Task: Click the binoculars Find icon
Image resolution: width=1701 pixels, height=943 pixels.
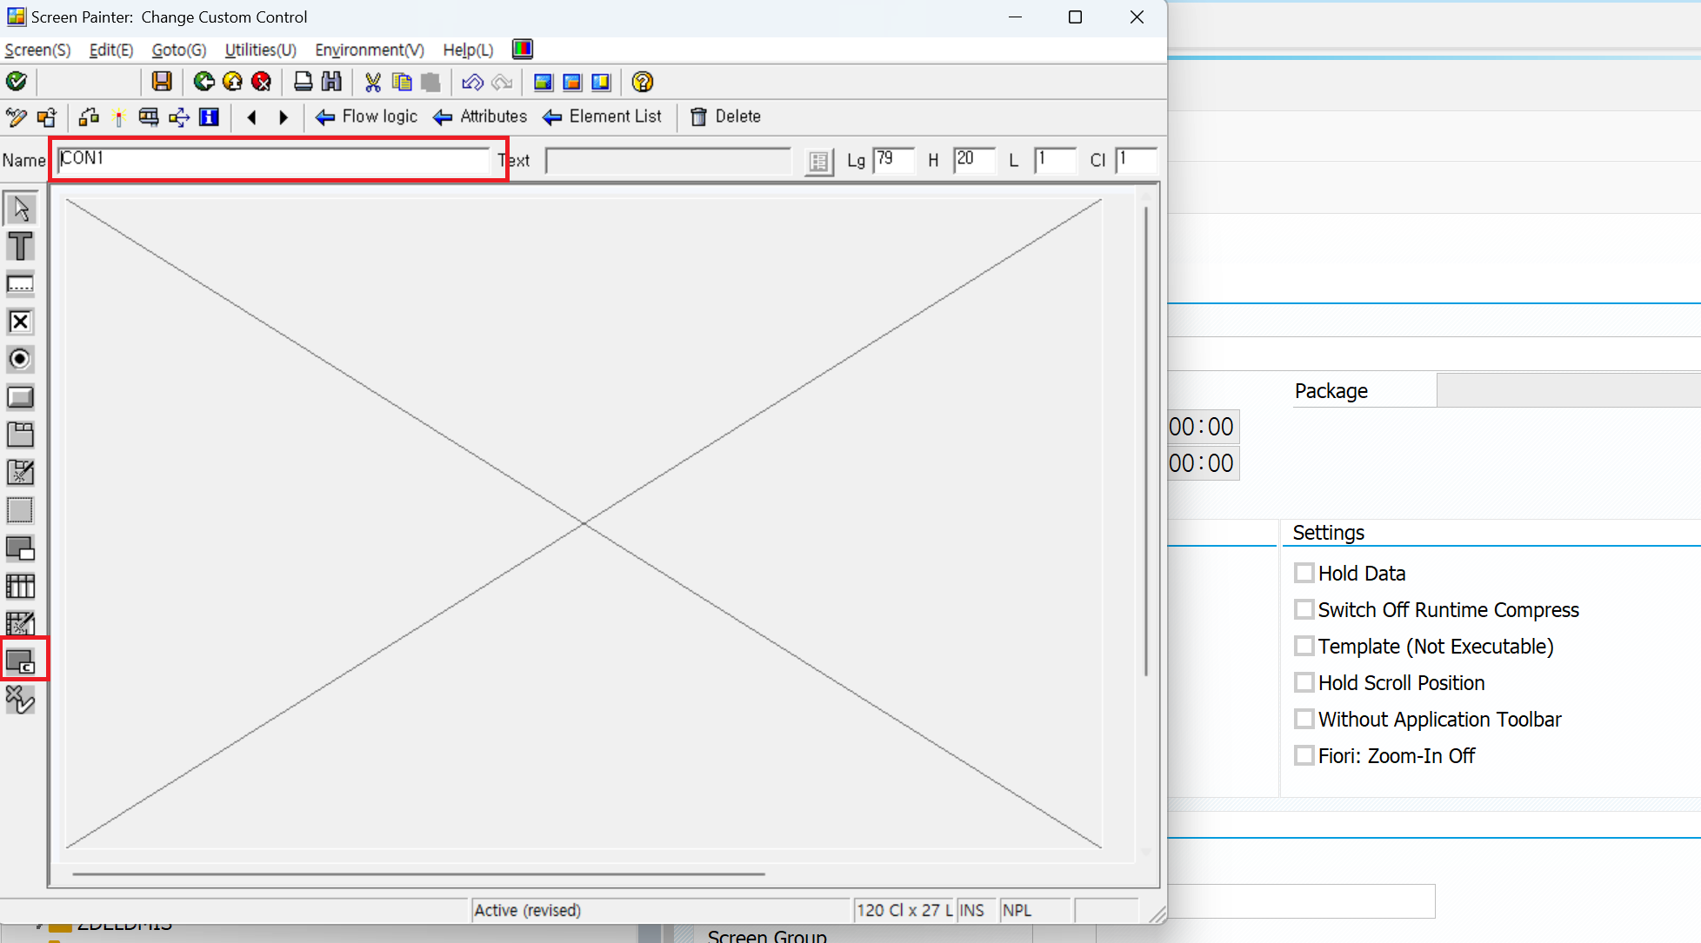Action: pos(331,82)
